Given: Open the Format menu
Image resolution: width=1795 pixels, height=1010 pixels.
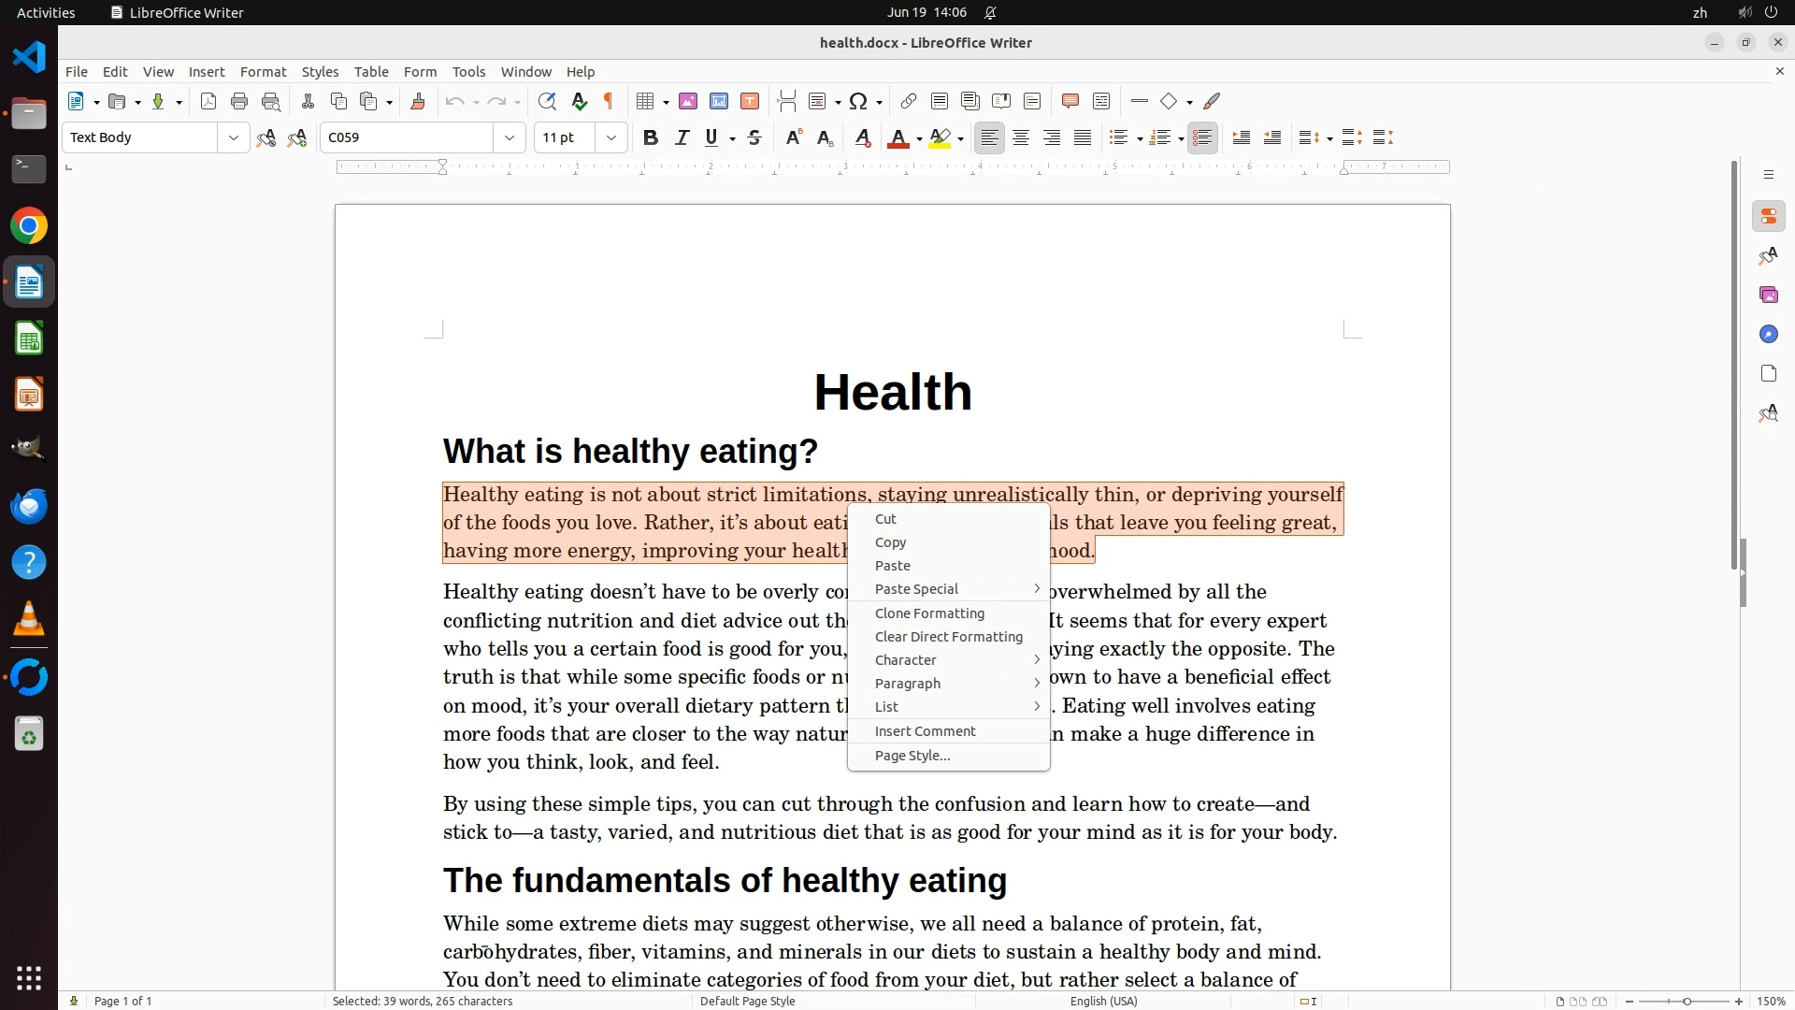Looking at the screenshot, I should [x=263, y=71].
